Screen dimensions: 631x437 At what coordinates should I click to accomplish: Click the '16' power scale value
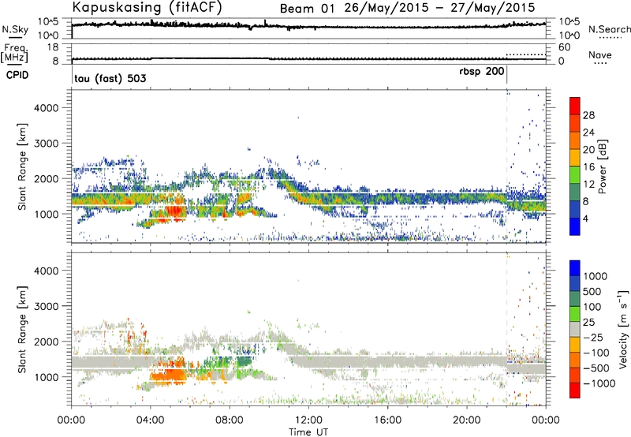click(588, 167)
